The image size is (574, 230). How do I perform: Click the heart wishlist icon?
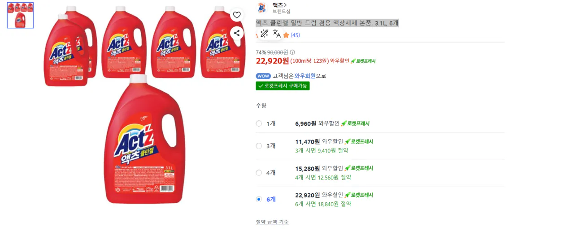pyautogui.click(x=237, y=15)
